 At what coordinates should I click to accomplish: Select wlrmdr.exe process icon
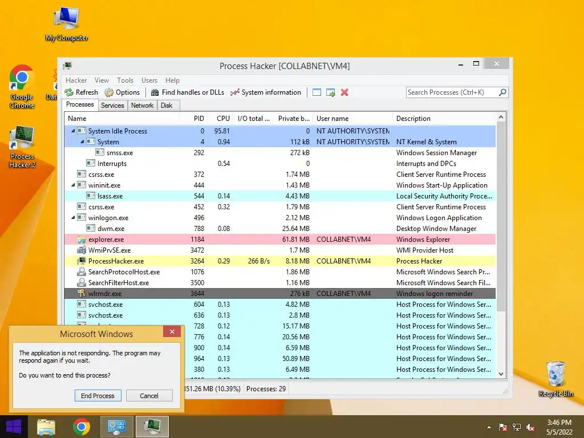81,294
